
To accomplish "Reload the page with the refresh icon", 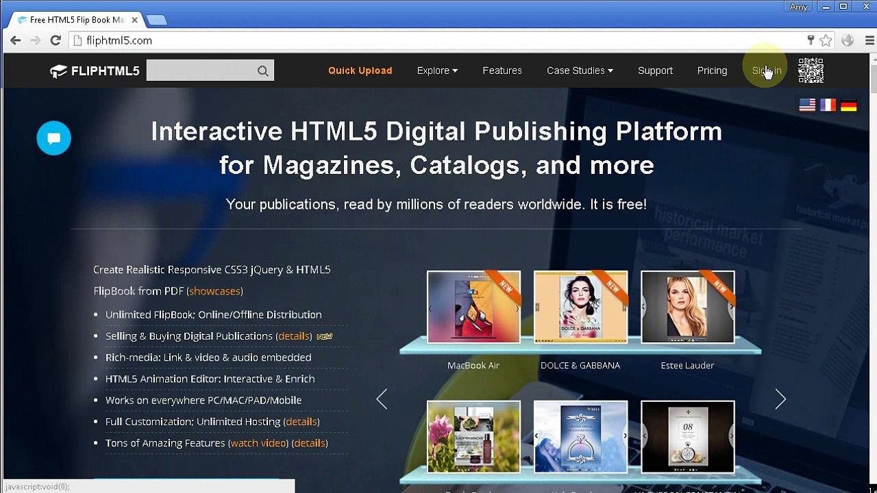I will coord(55,40).
